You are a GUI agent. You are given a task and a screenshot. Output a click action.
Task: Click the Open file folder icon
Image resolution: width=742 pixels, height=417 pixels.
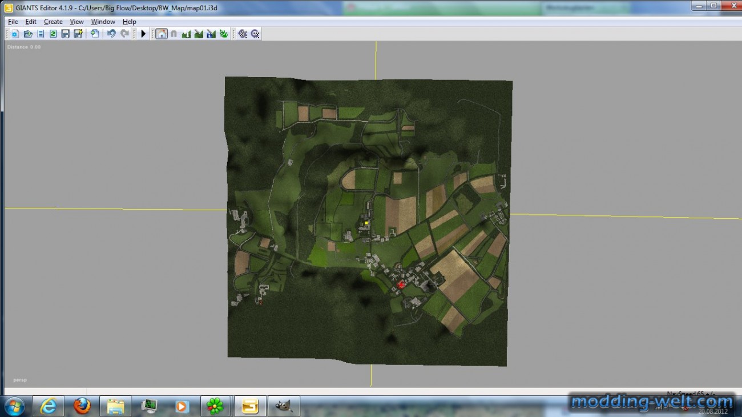pyautogui.click(x=28, y=34)
